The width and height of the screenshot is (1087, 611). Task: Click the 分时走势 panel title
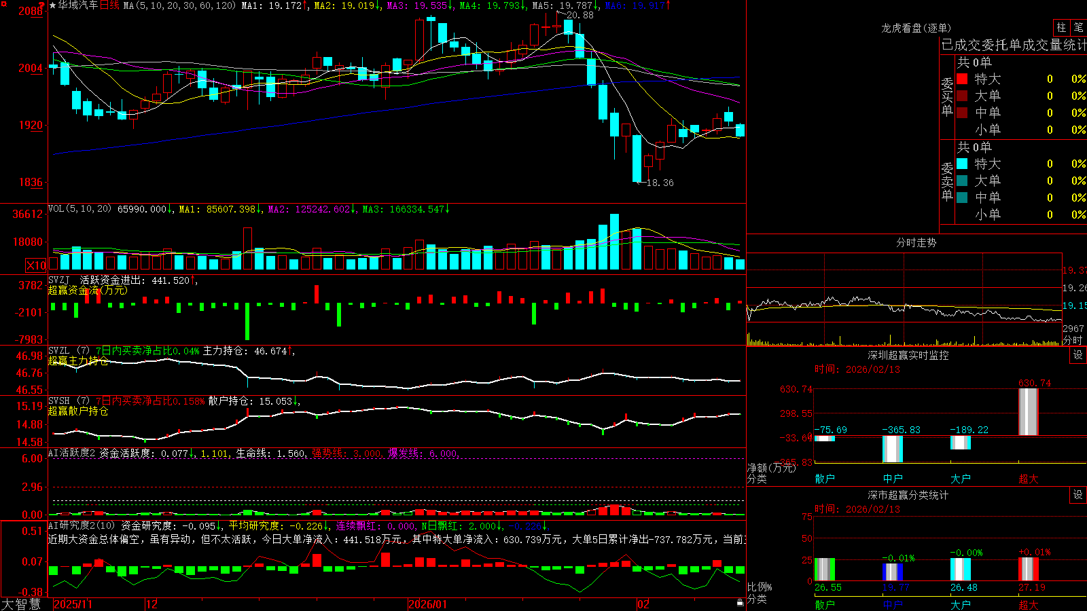pos(916,242)
